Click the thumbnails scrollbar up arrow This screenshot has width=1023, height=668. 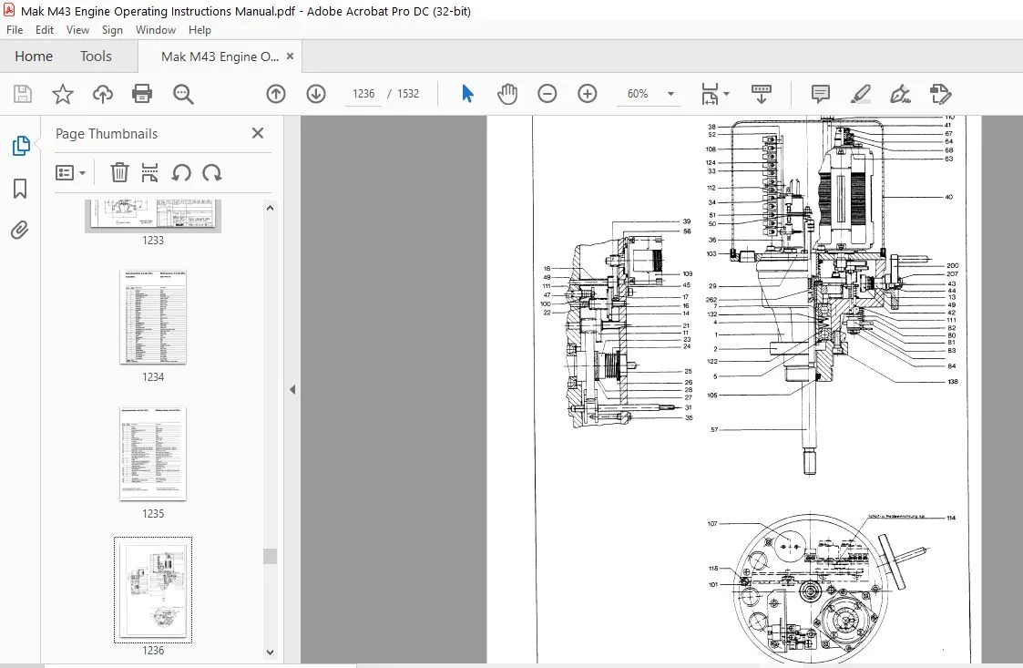pos(271,209)
